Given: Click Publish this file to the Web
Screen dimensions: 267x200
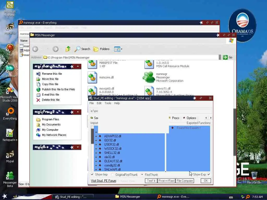Looking at the screenshot, I should tap(58, 89).
